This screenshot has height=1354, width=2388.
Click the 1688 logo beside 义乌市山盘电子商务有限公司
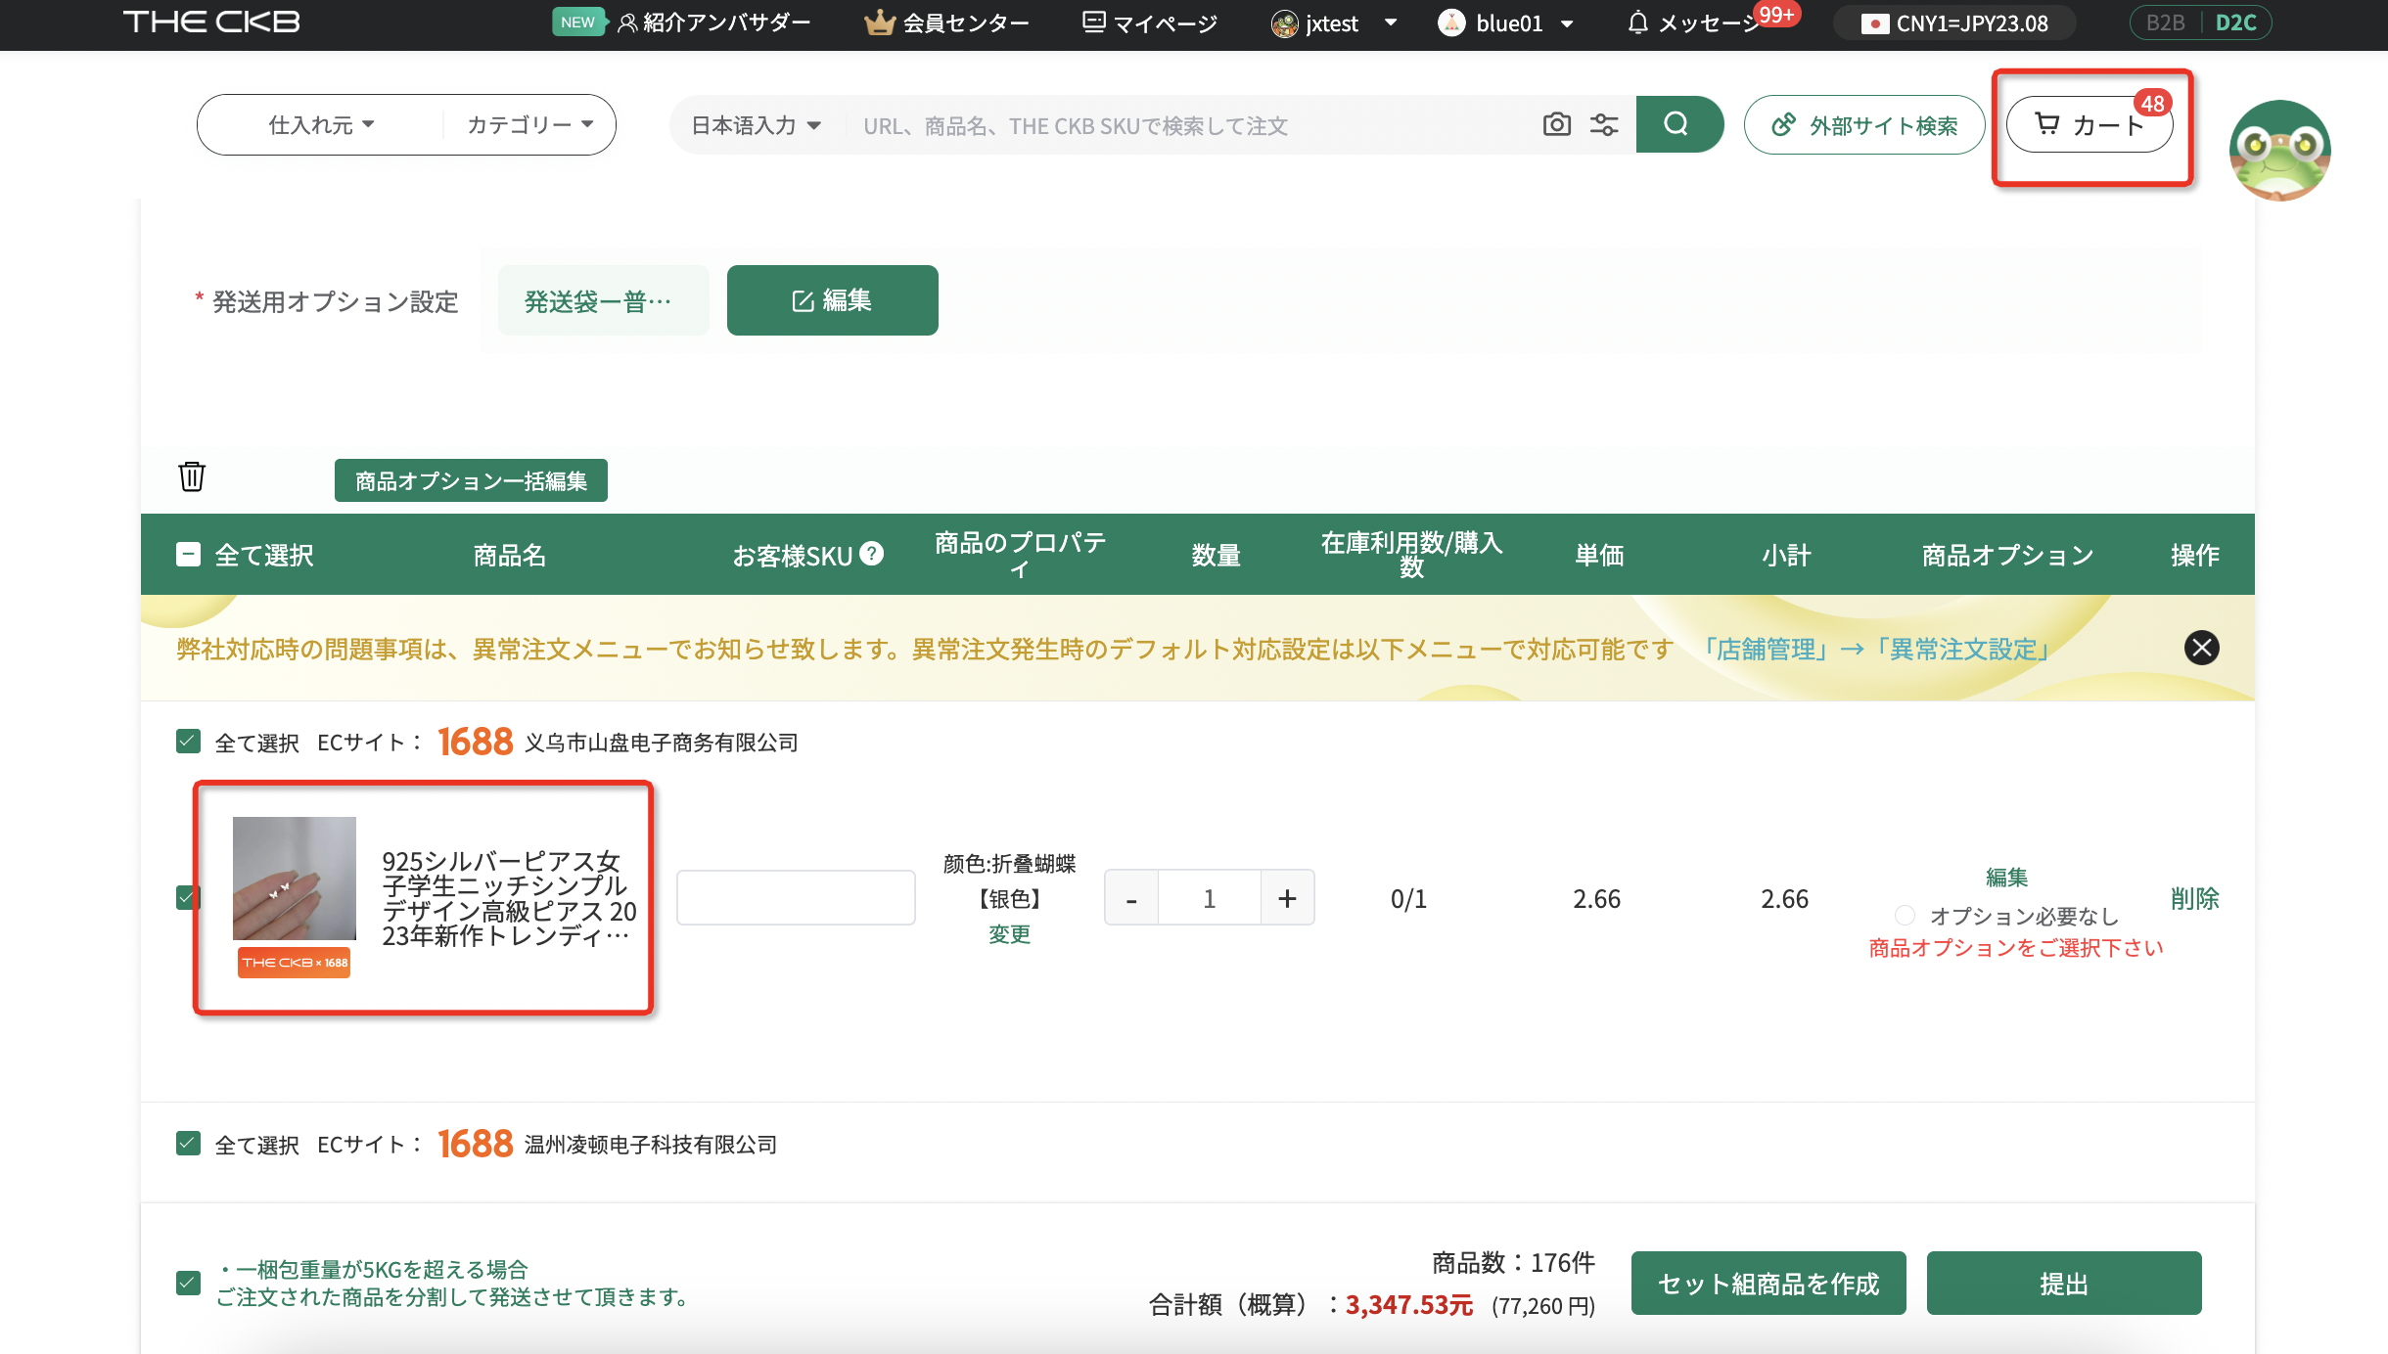475,742
